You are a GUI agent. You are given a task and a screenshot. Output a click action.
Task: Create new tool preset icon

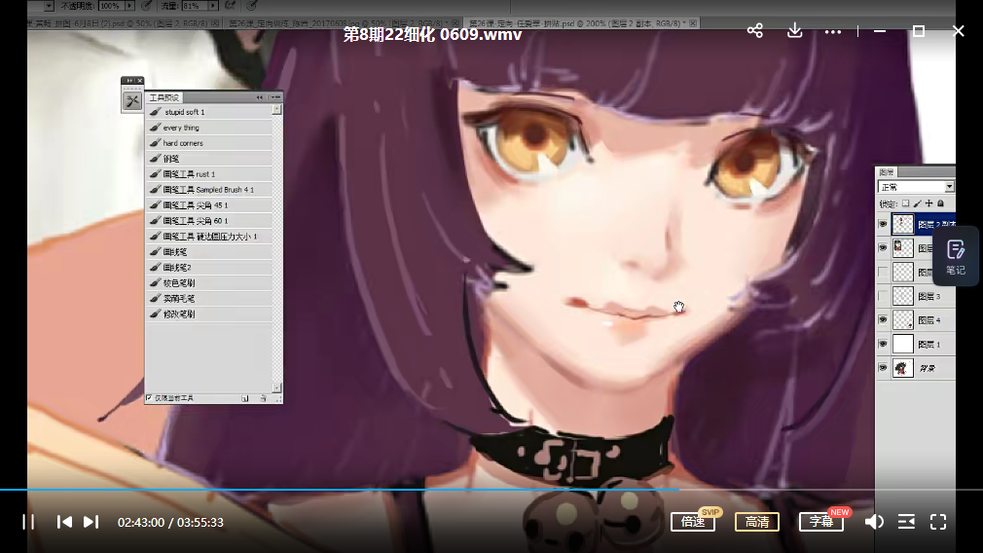(x=245, y=398)
